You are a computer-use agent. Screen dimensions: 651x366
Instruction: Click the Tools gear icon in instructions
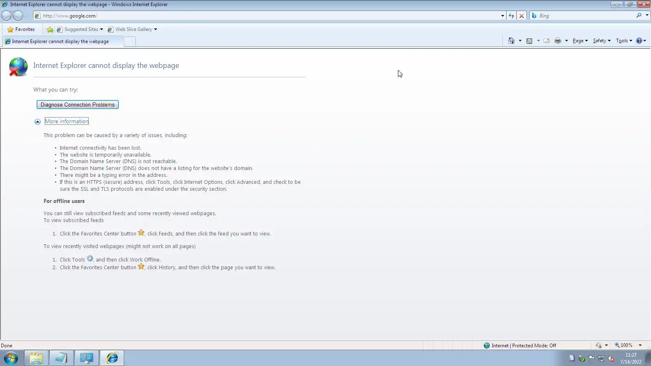90,259
